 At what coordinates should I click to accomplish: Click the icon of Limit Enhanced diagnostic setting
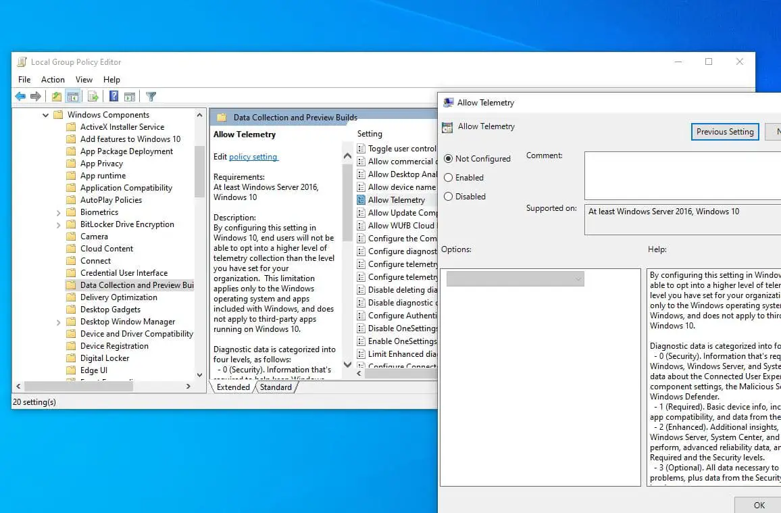coord(361,354)
